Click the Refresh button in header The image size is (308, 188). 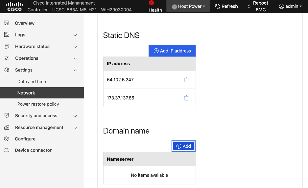click(x=226, y=6)
